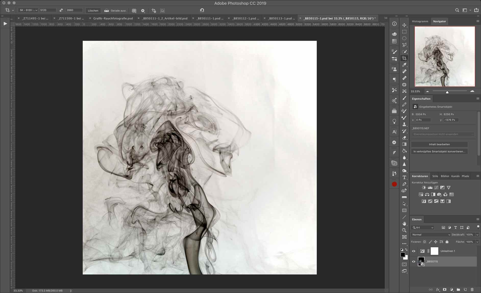
Task: Swap width and height crop values
Action: [61, 10]
